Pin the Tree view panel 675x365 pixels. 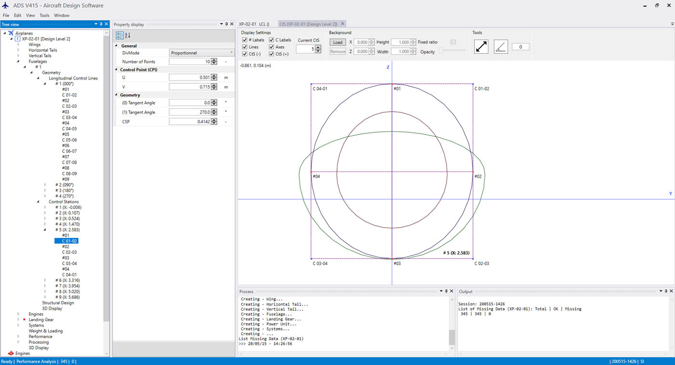102,24
